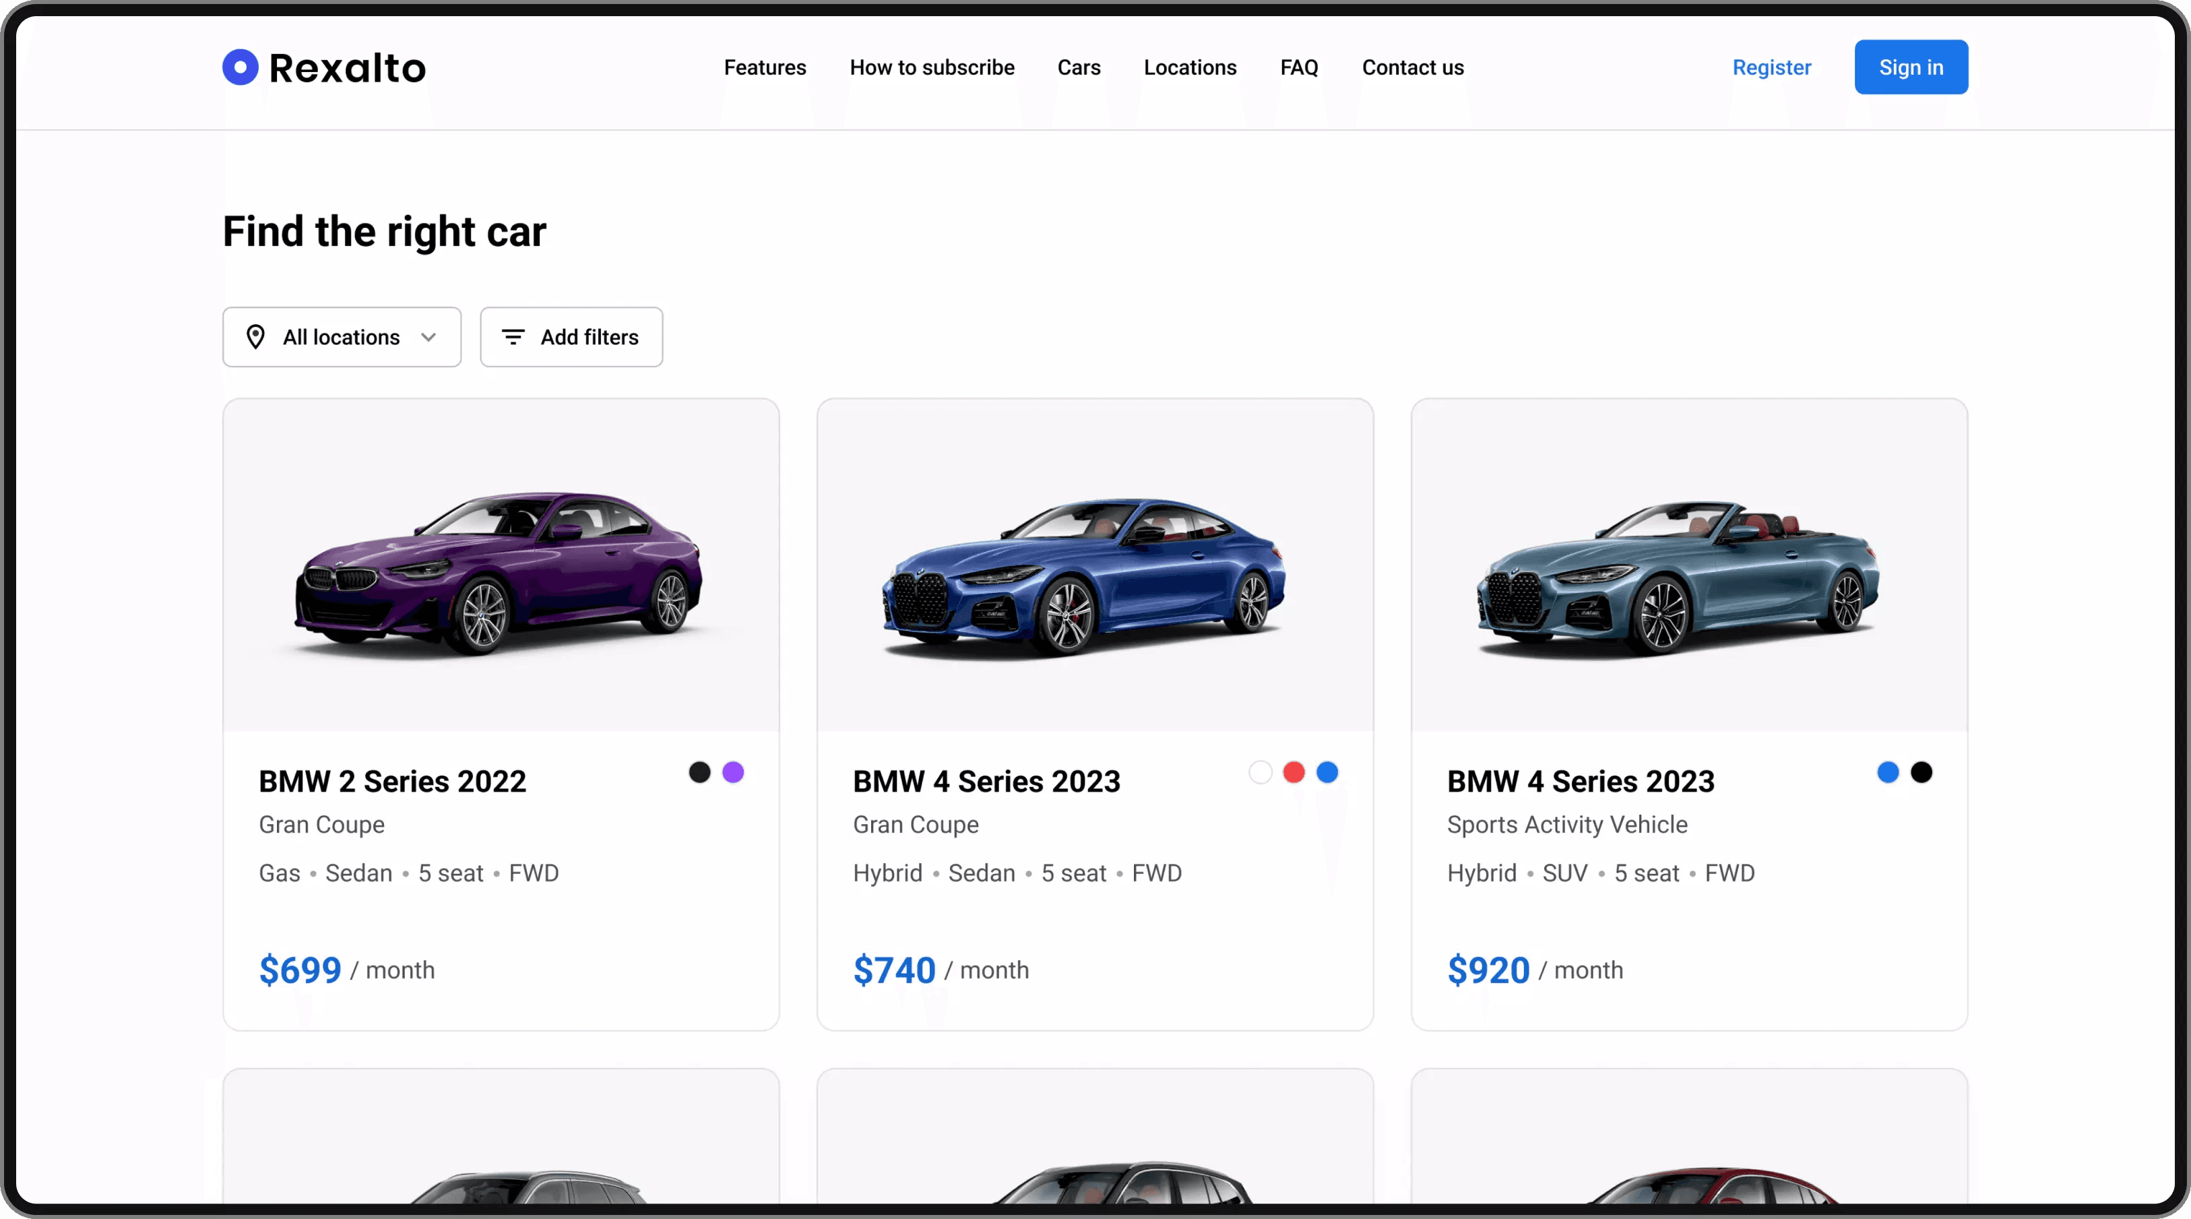The image size is (2191, 1219).
Task: Navigate to the Cars page
Action: pyautogui.click(x=1079, y=67)
